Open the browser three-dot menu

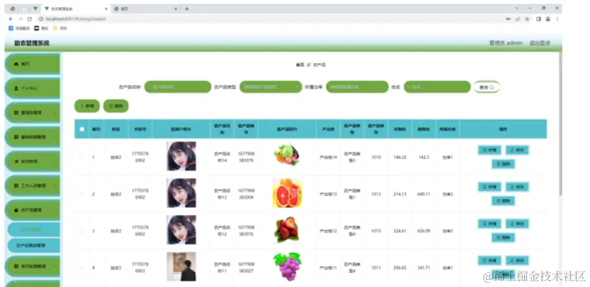pyautogui.click(x=557, y=19)
